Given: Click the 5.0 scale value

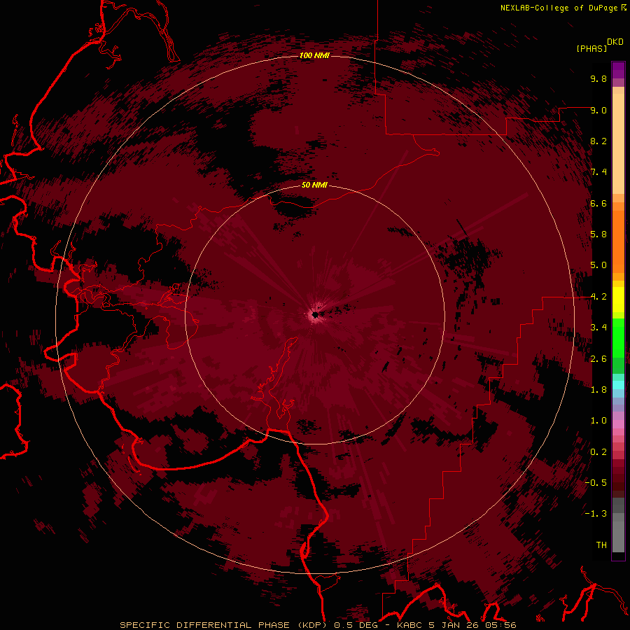Looking at the screenshot, I should tap(598, 265).
